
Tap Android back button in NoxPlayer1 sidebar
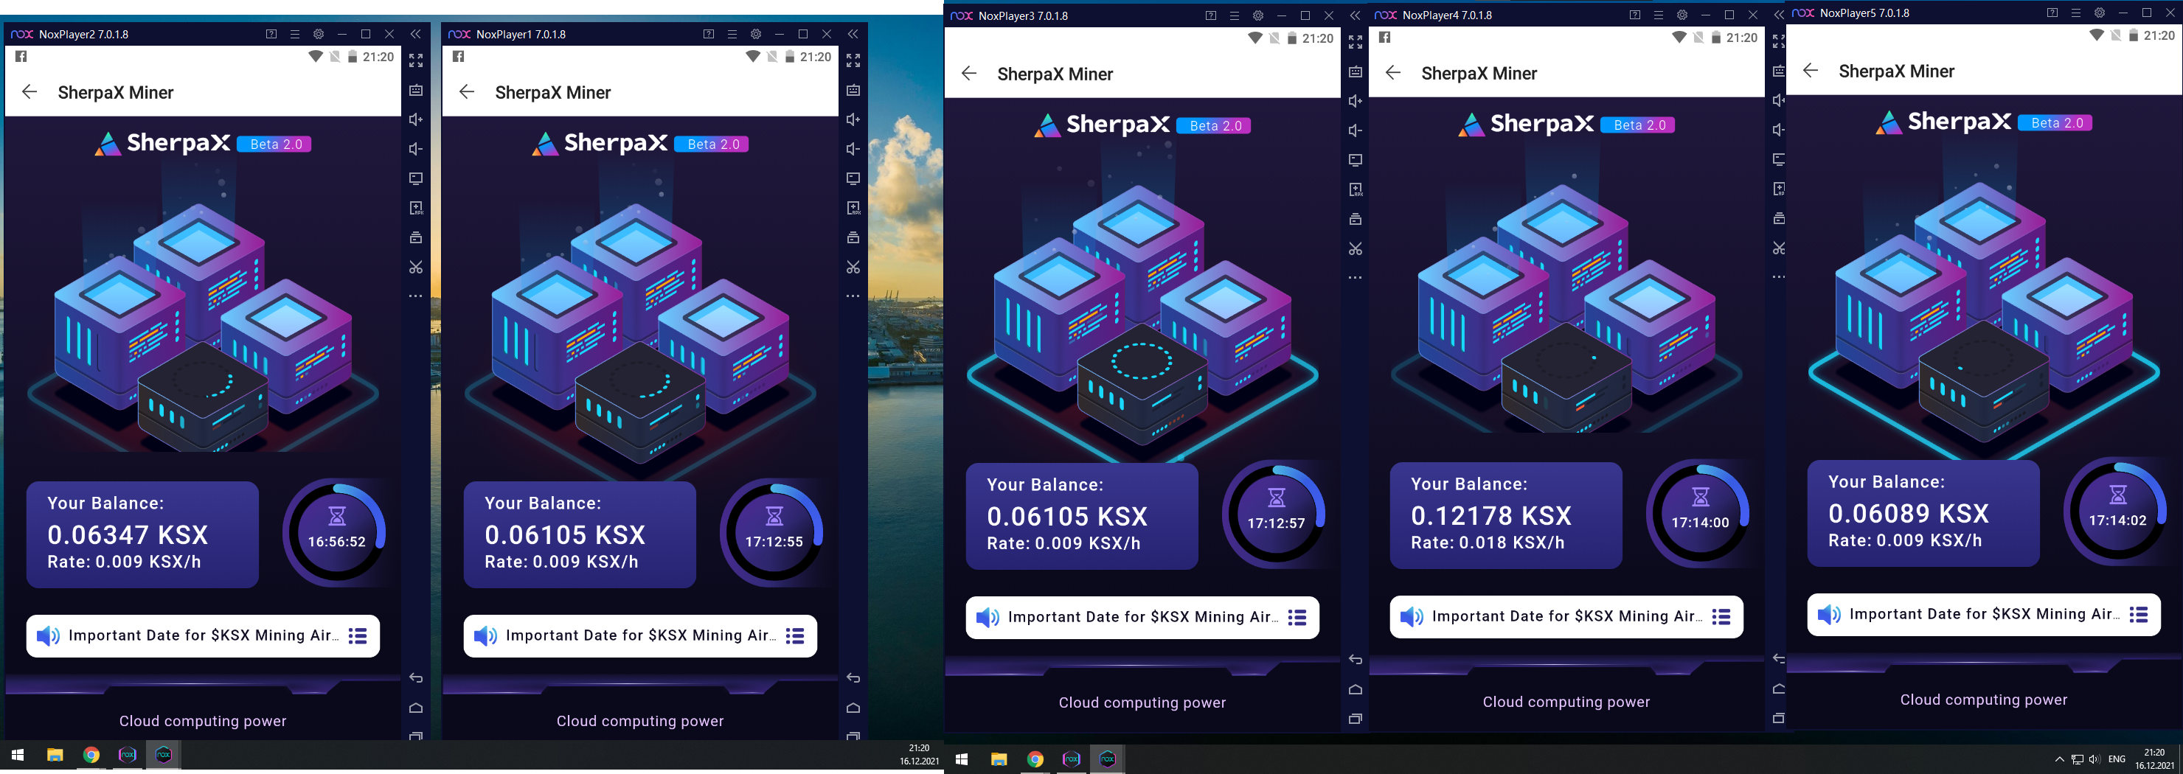coord(853,677)
